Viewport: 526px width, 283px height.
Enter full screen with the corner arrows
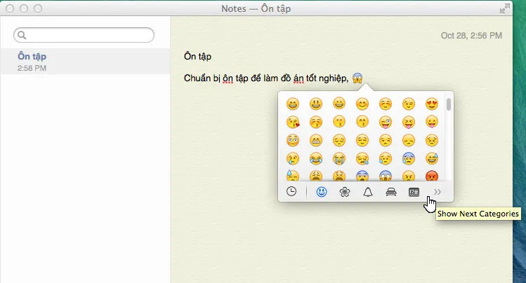504,8
